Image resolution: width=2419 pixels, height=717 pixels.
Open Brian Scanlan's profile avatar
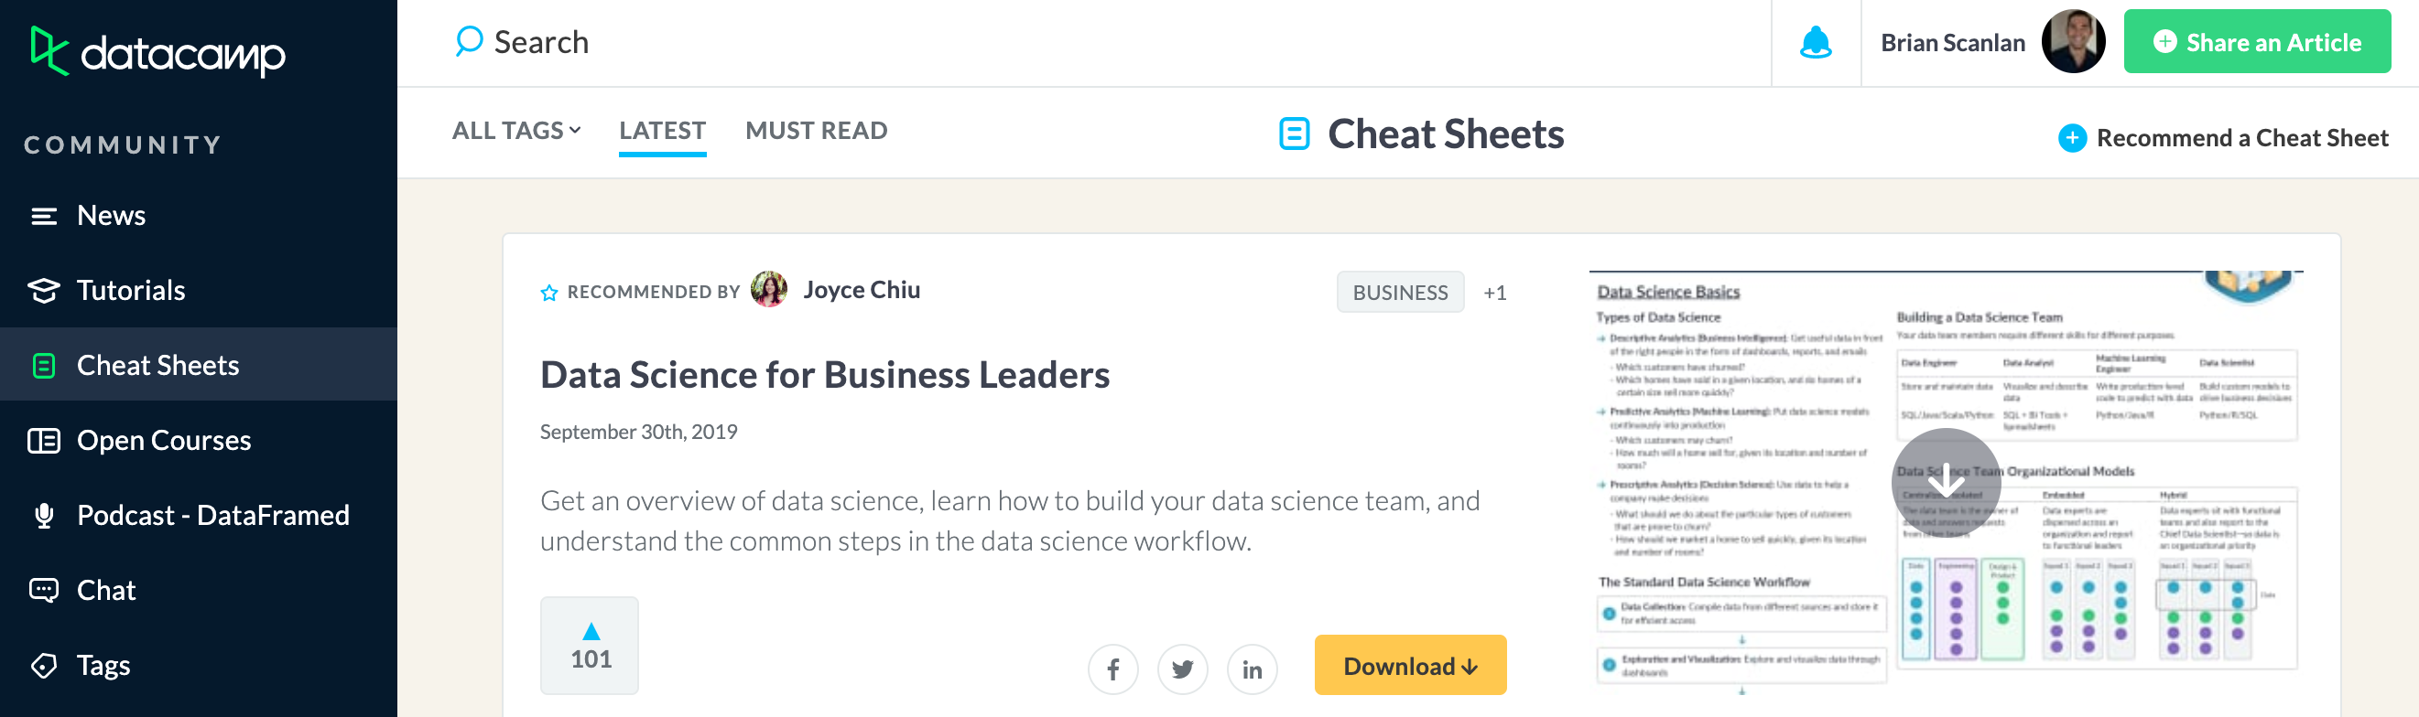click(x=2073, y=42)
